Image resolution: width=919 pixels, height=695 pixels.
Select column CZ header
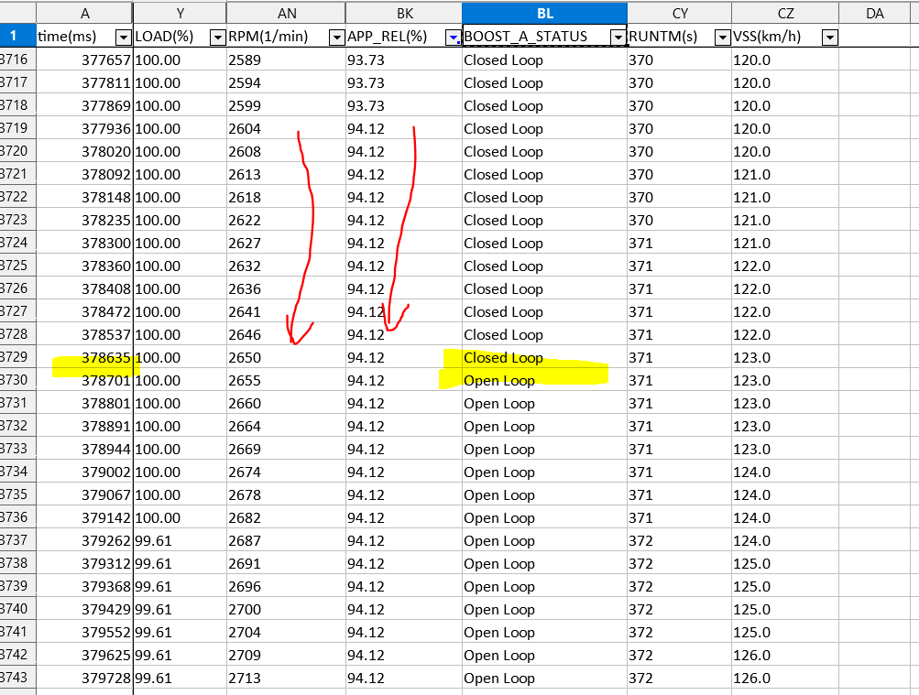point(784,14)
